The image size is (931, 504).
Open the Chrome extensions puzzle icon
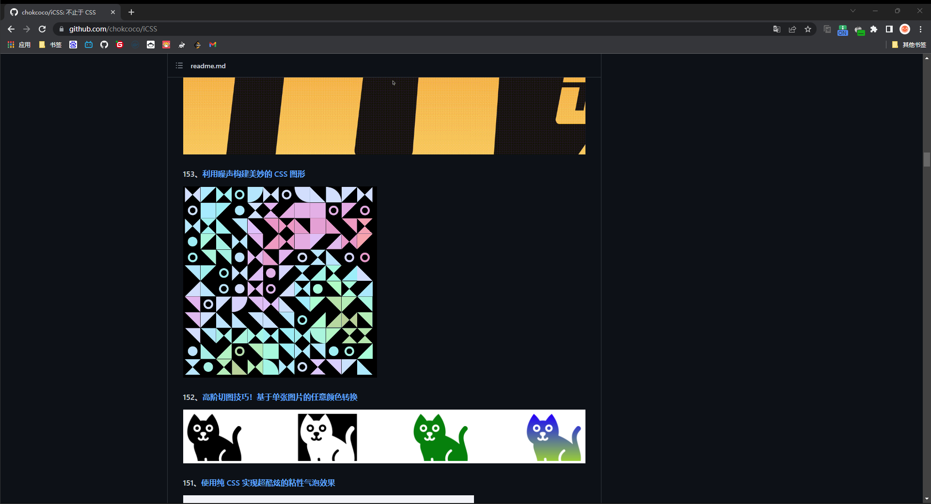[x=874, y=29]
